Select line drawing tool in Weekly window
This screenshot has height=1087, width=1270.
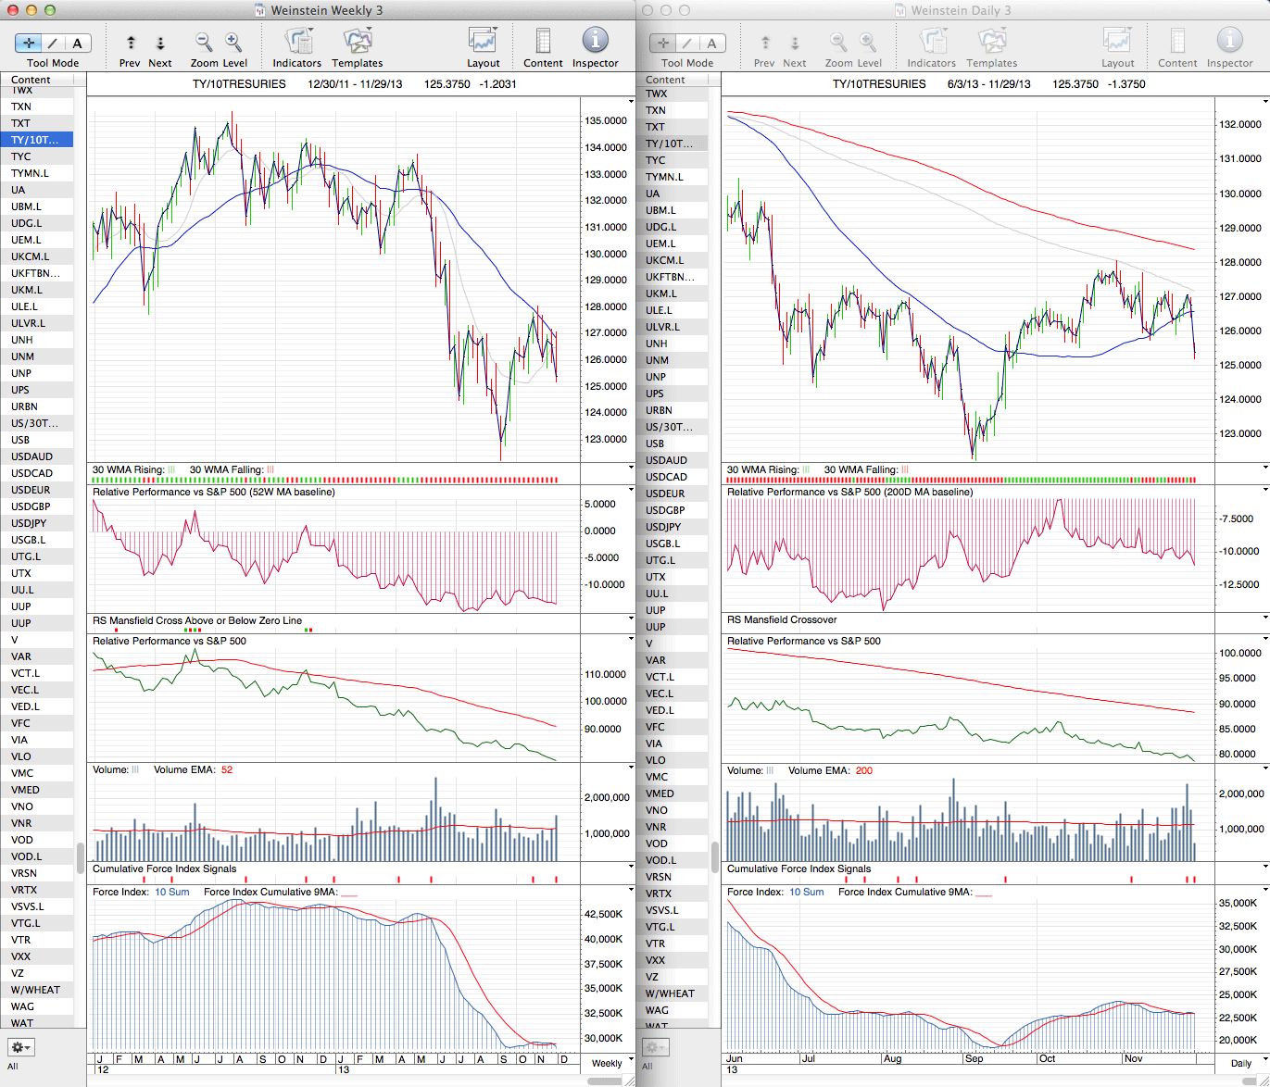click(53, 43)
